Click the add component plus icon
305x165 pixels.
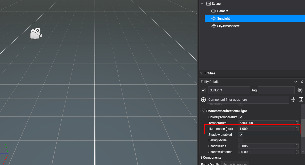point(203,100)
